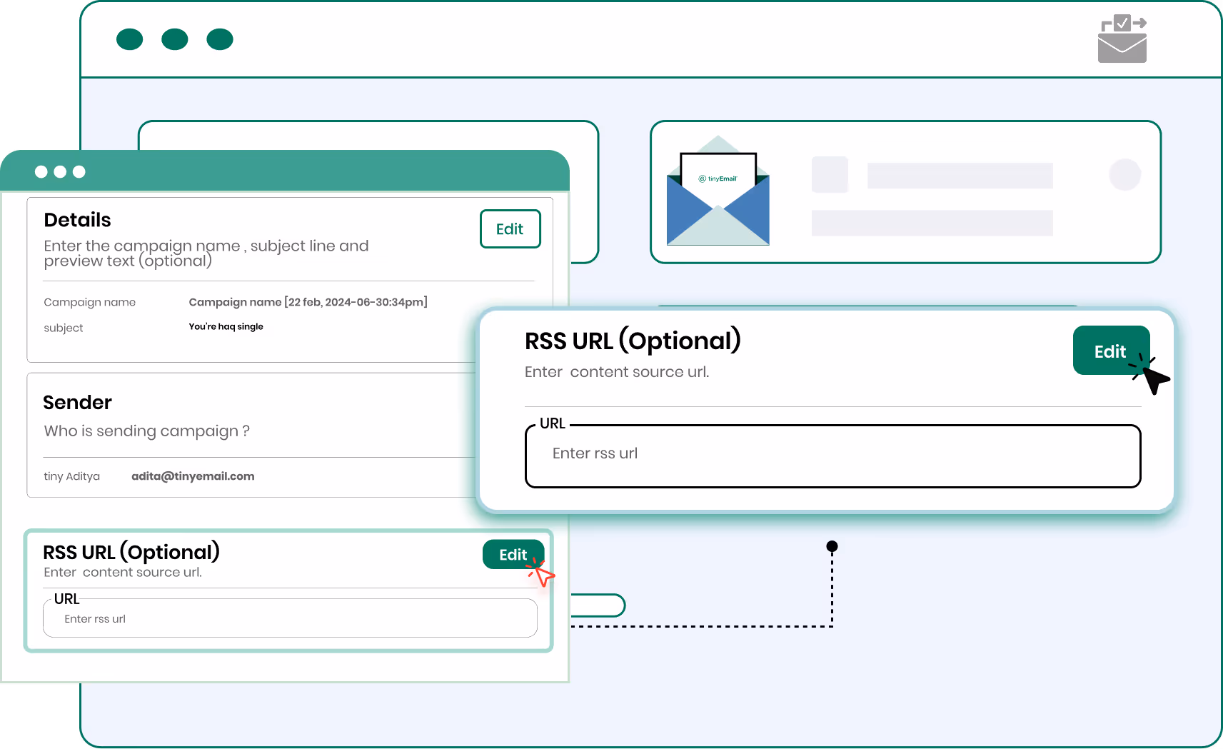Click the avatar circle in the email preview card
This screenshot has width=1223, height=749.
1124,175
